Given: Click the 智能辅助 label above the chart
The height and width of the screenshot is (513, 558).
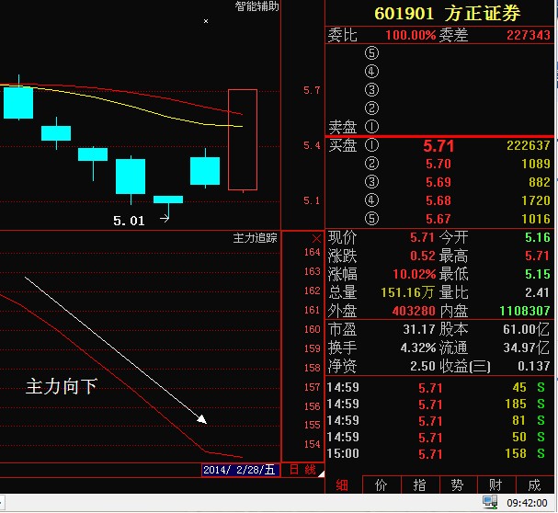Looking at the screenshot, I should pyautogui.click(x=256, y=6).
